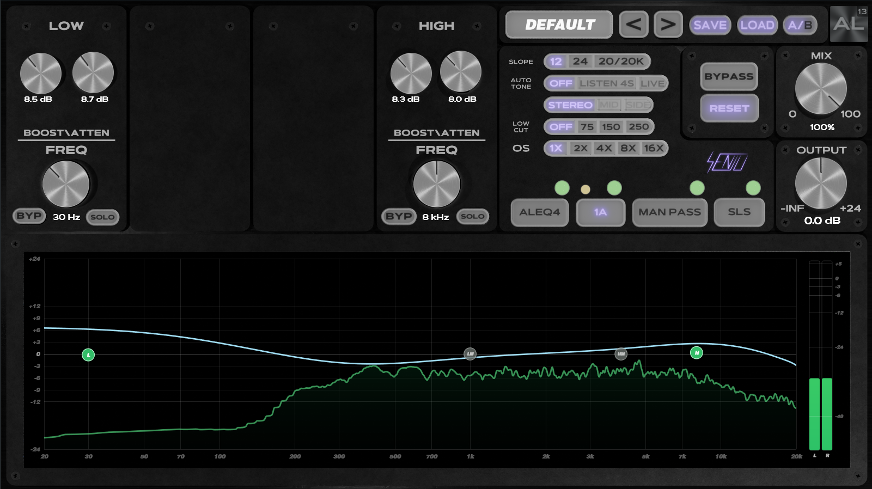Select the LM band node on graph
The width and height of the screenshot is (872, 489).
pos(470,354)
